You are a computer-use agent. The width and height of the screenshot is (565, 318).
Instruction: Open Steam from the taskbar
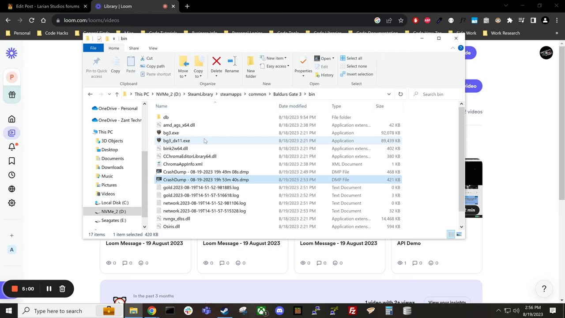(x=225, y=311)
